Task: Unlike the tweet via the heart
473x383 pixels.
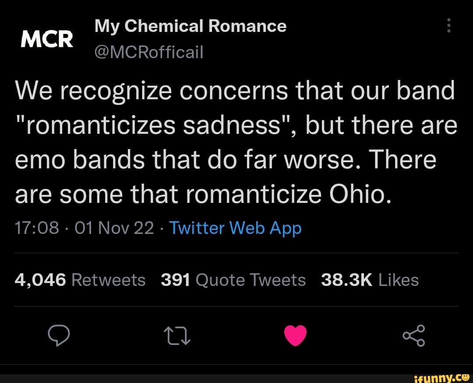Action: click(296, 335)
